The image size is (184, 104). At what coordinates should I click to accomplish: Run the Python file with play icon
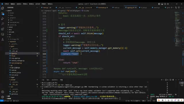(172, 8)
